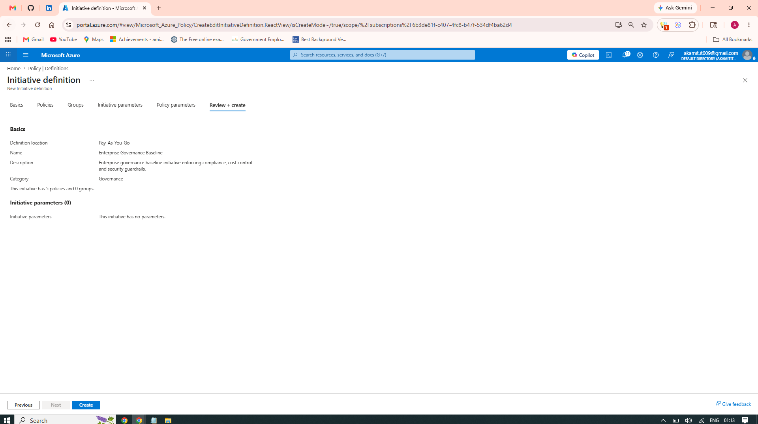Close the Initiative definition blade
This screenshot has height=424, width=758.
pos(745,80)
